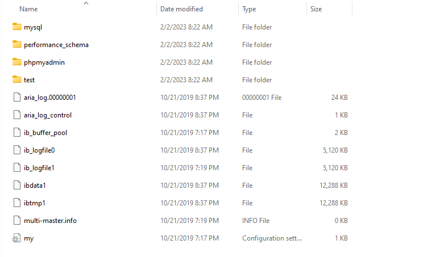Toggle sort direction arrow above Name
This screenshot has height=257, width=432.
point(86,3)
